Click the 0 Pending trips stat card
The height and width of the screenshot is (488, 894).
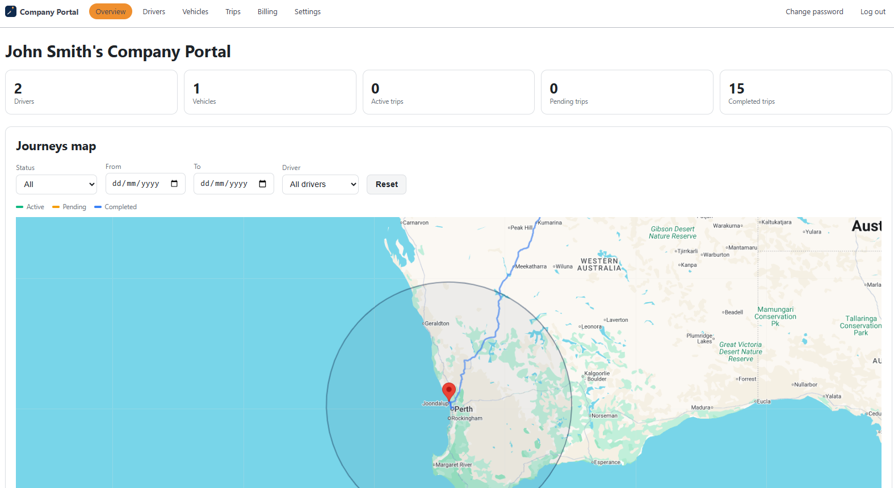[x=627, y=92]
